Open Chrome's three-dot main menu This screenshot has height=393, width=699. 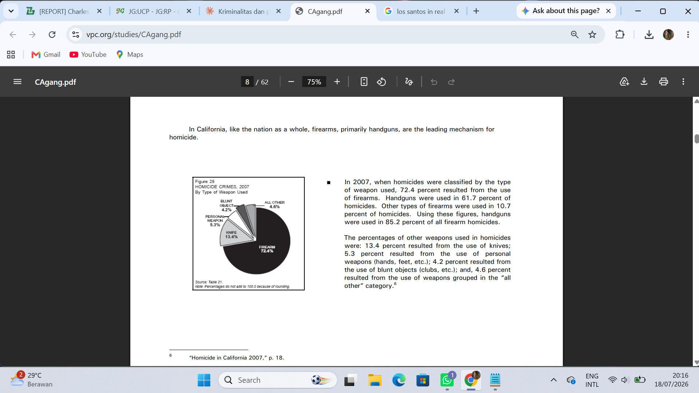(x=688, y=35)
